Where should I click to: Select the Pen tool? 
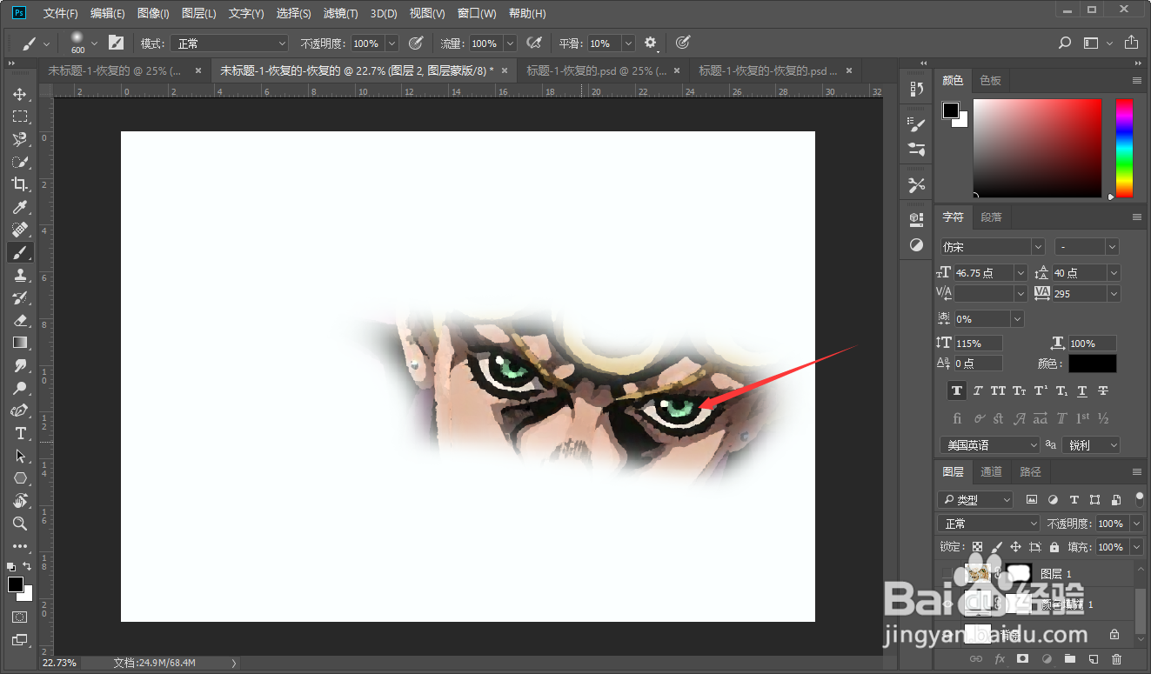point(19,410)
